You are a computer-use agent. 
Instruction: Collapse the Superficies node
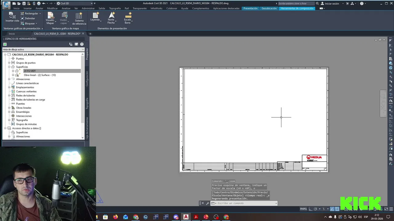point(9,67)
